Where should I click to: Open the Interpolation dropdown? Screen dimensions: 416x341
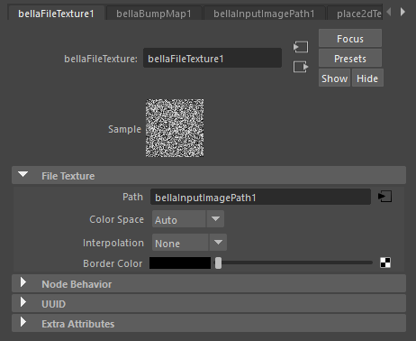click(x=189, y=243)
